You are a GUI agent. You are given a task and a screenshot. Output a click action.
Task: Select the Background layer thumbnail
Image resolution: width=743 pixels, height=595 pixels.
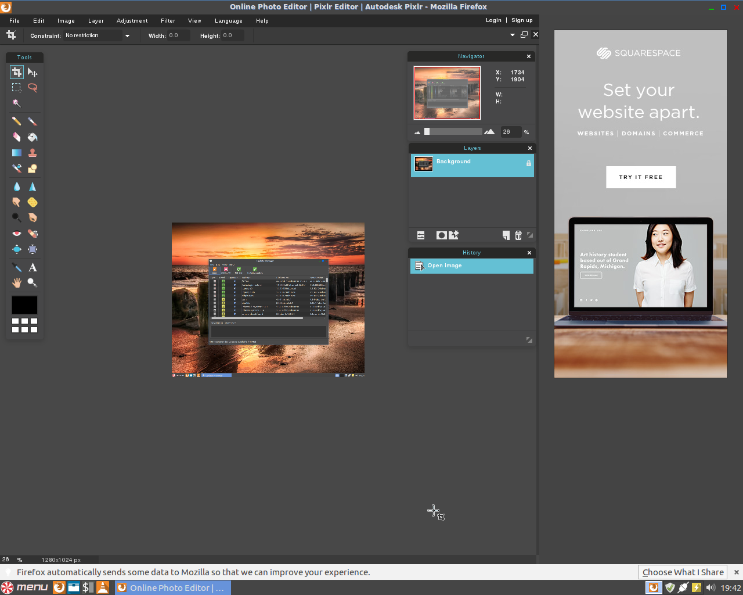pos(424,164)
